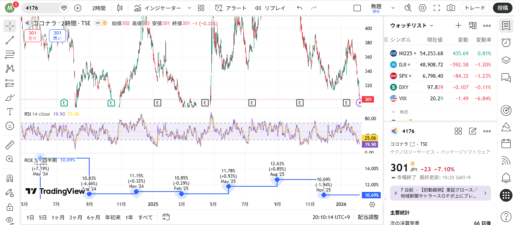Open the alerts panel alarm clock icon
Image resolution: width=514 pixels, height=225 pixels.
506,42
